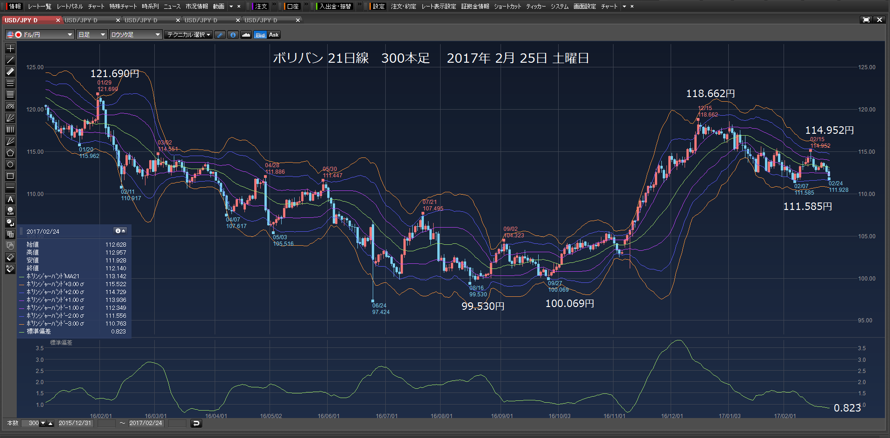Open 注文・約定 settings
Screen dimensions: 890x438
403,7
